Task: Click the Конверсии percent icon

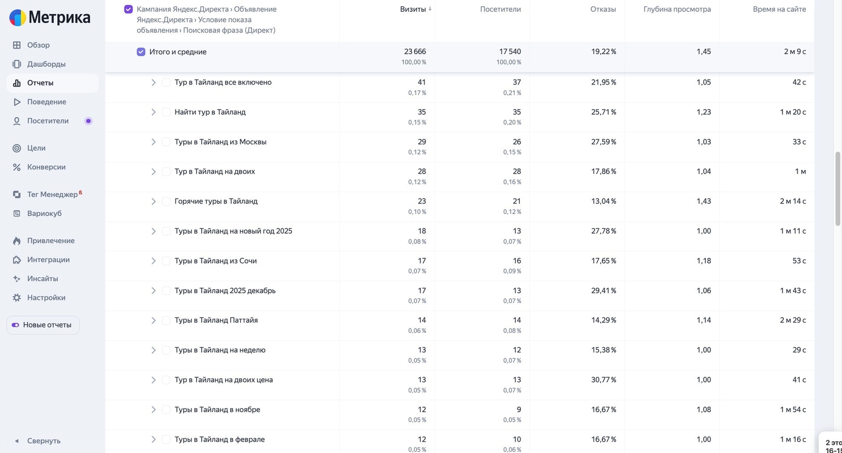Action: [x=17, y=167]
